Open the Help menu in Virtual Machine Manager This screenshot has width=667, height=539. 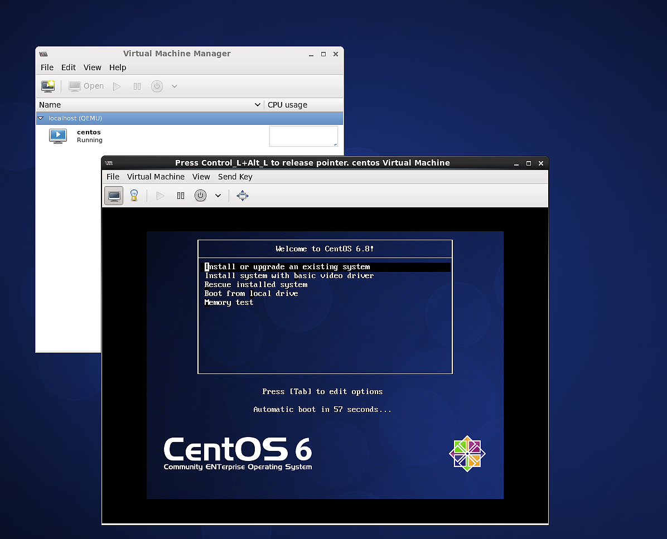point(118,67)
